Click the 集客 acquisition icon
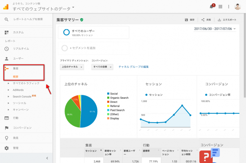This screenshot has height=163, width=246. point(7,69)
